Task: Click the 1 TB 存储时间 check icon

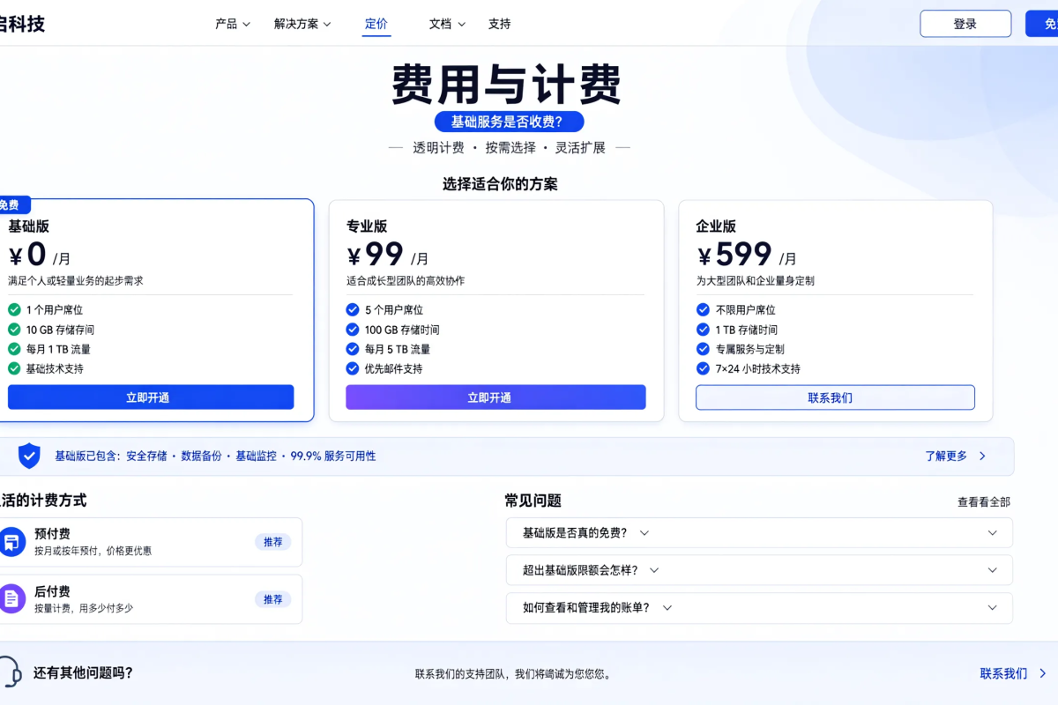Action: (x=703, y=330)
